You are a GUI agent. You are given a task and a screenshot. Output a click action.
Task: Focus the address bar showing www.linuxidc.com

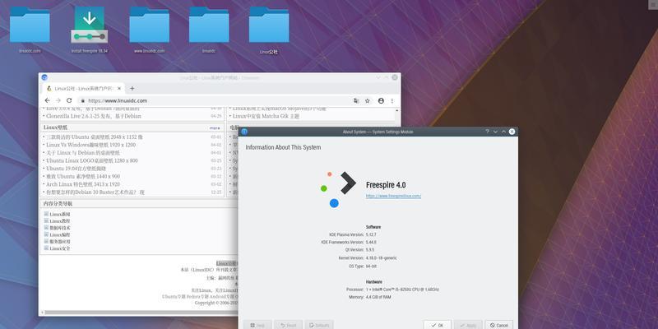click(x=218, y=100)
